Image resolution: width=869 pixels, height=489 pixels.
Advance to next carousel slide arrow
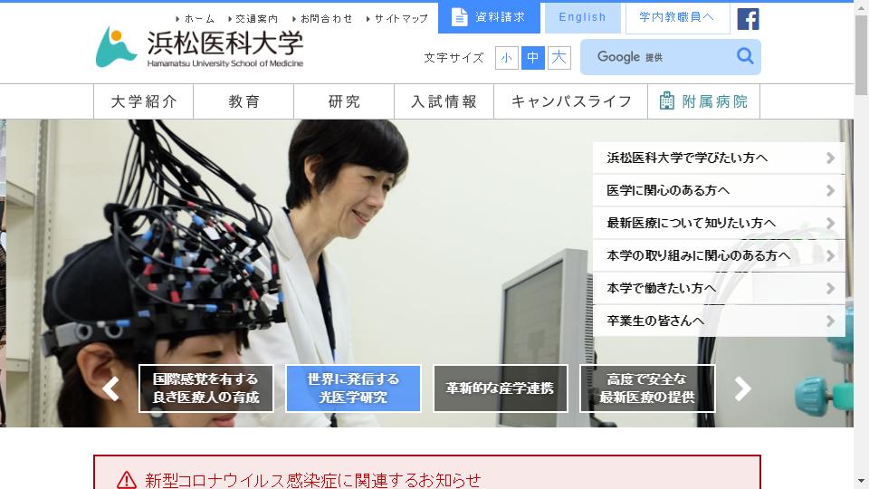click(742, 388)
